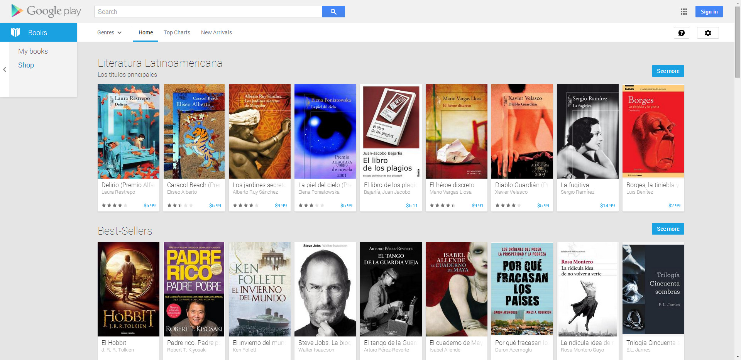
Task: Open the help question mark icon
Action: click(x=681, y=33)
